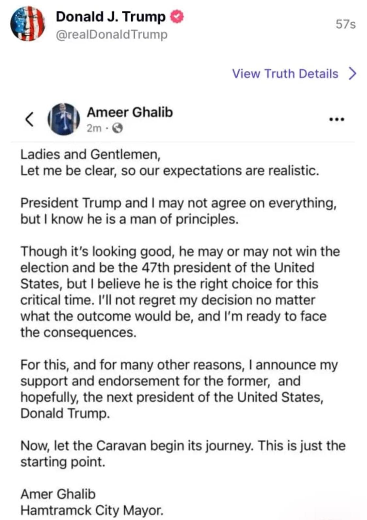Open the @realDonaldTrump handle
Viewport: 367px width, 520px height.
click(112, 35)
